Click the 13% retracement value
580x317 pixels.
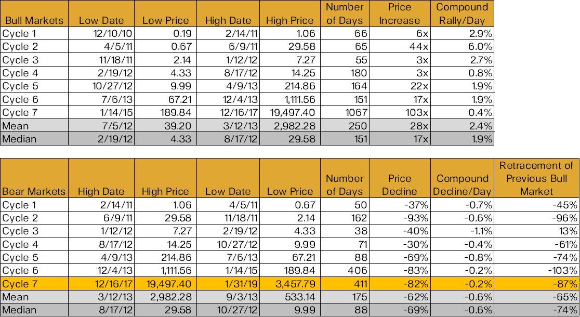(536, 231)
